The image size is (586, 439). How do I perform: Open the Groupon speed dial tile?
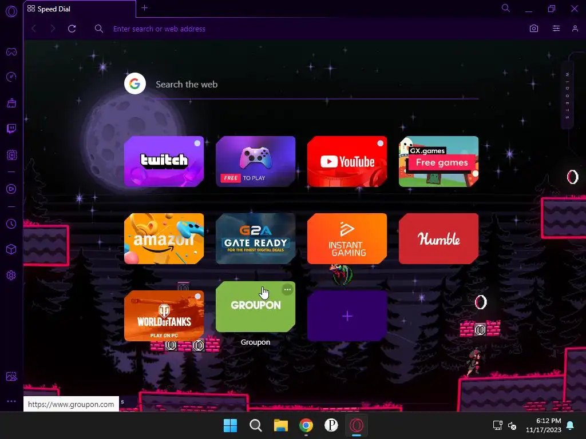point(256,306)
